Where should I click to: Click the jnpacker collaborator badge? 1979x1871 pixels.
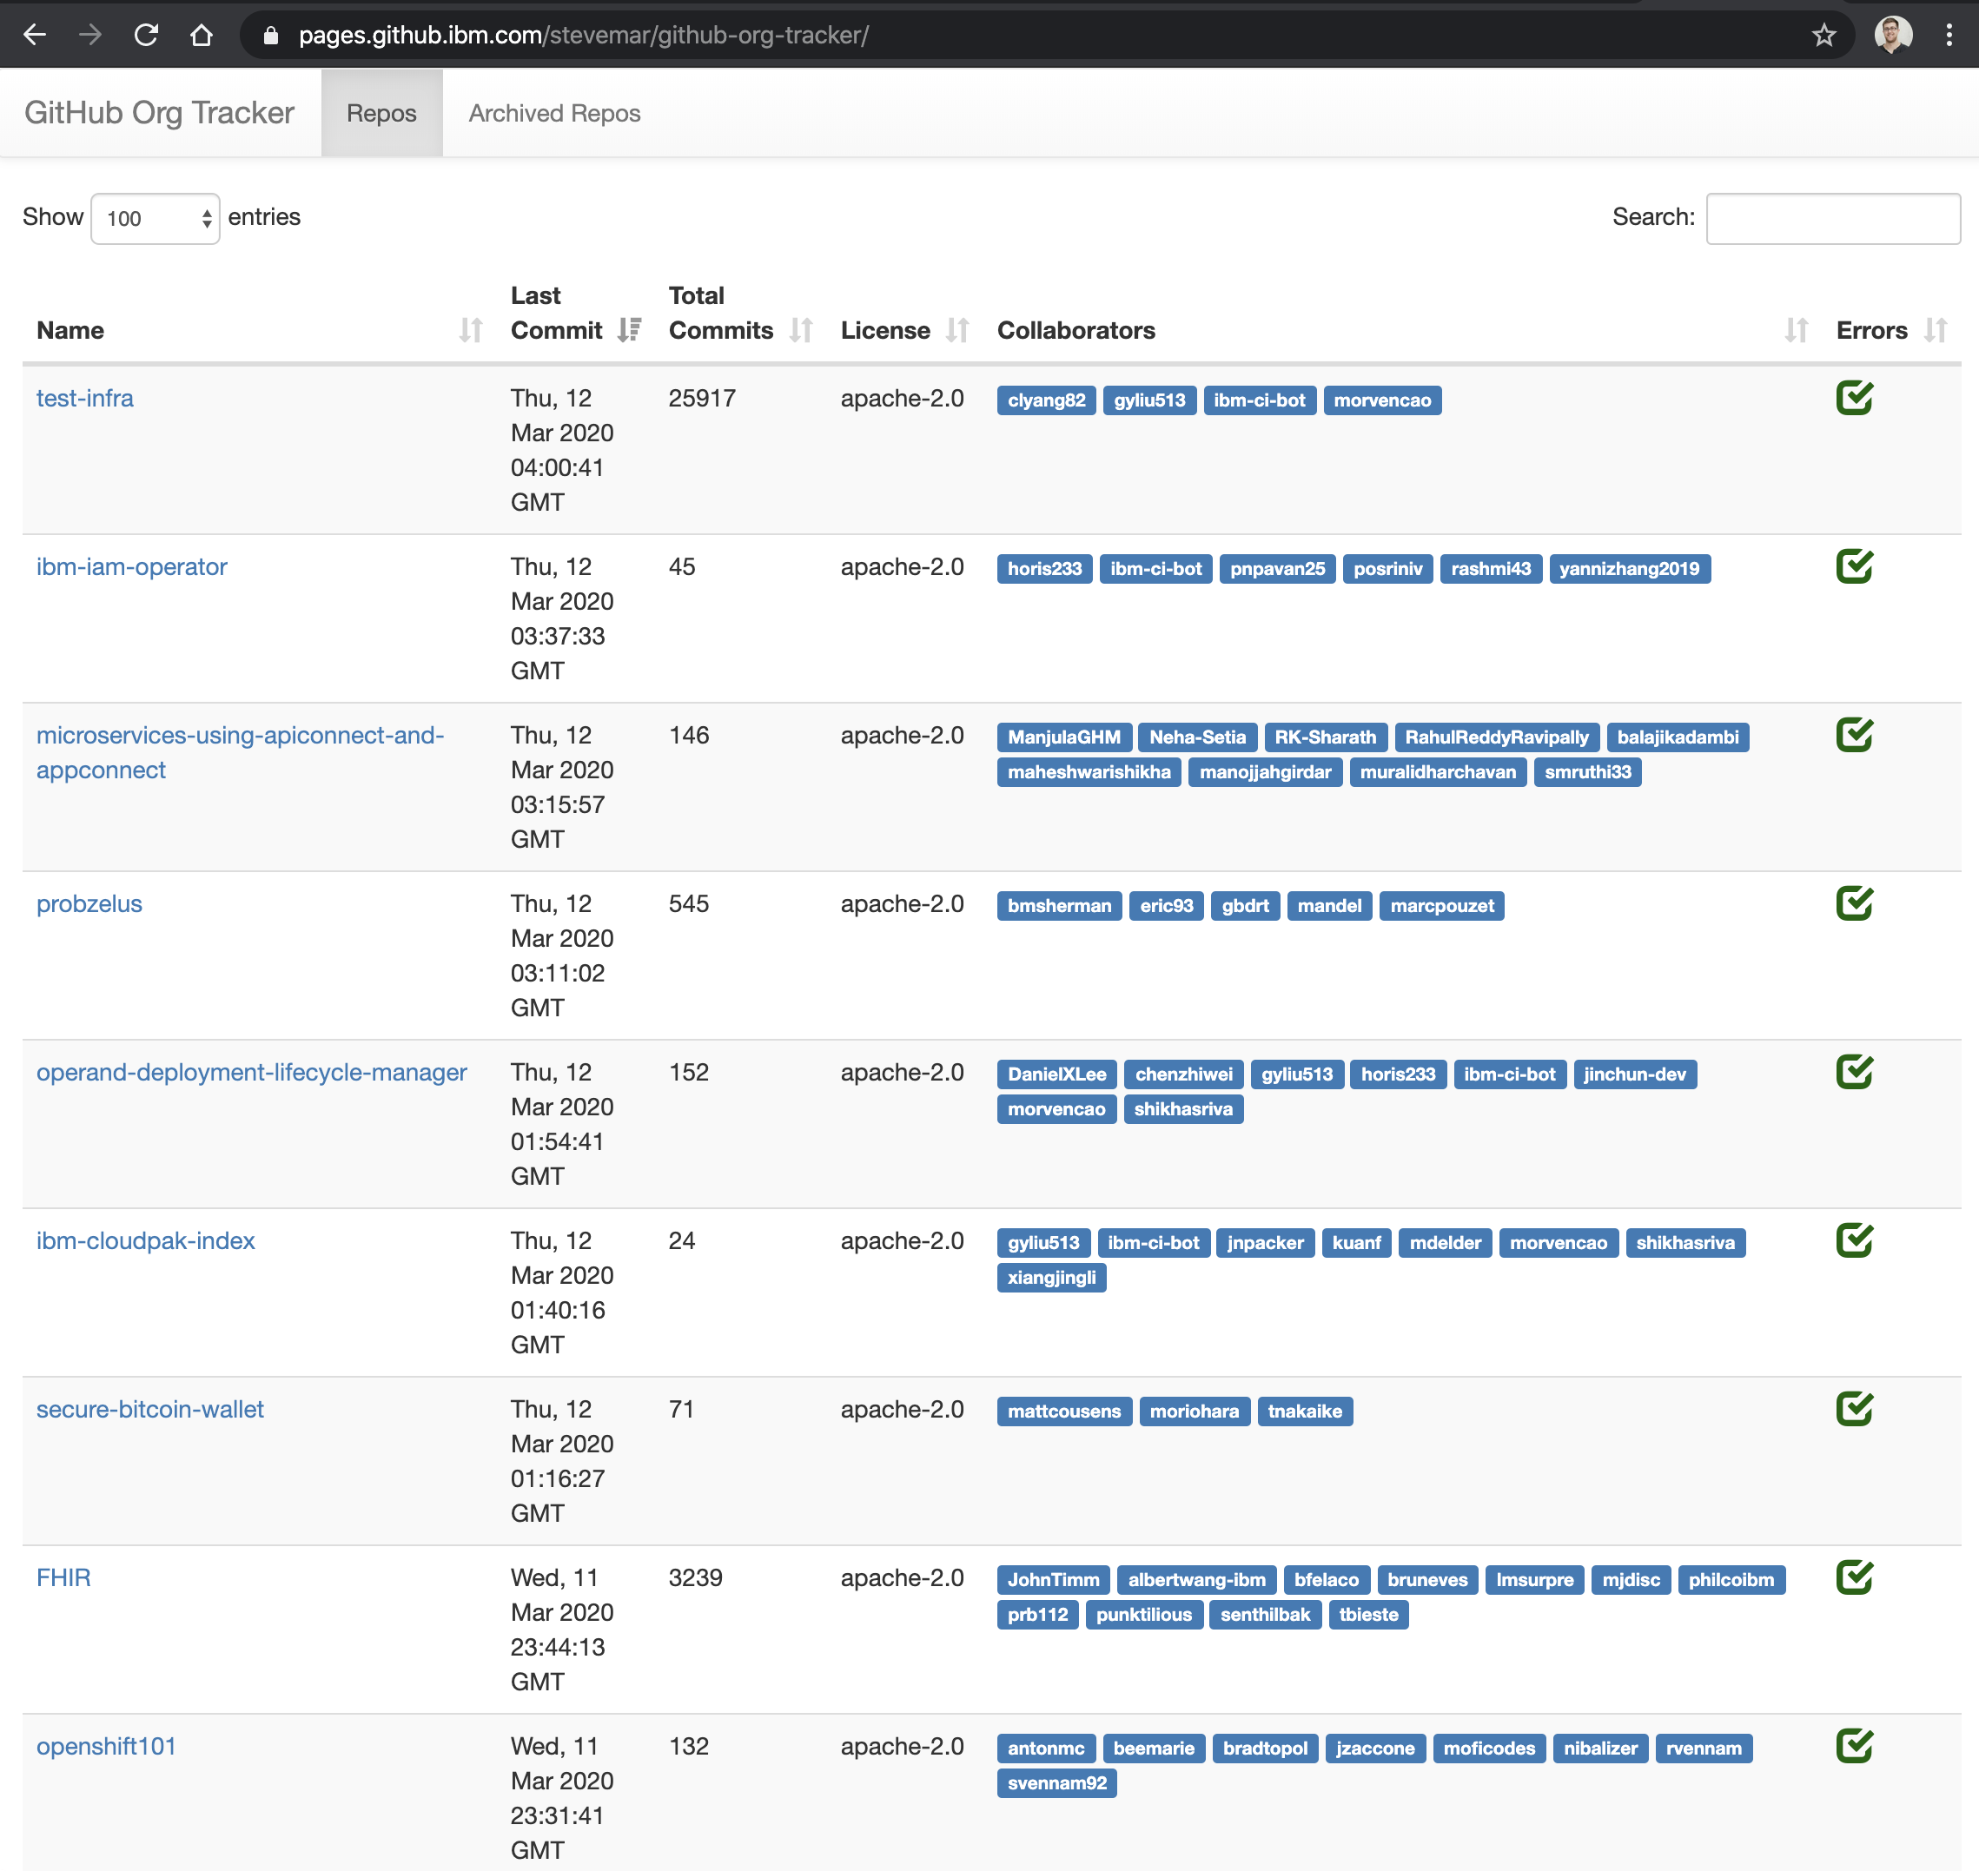coord(1265,1243)
